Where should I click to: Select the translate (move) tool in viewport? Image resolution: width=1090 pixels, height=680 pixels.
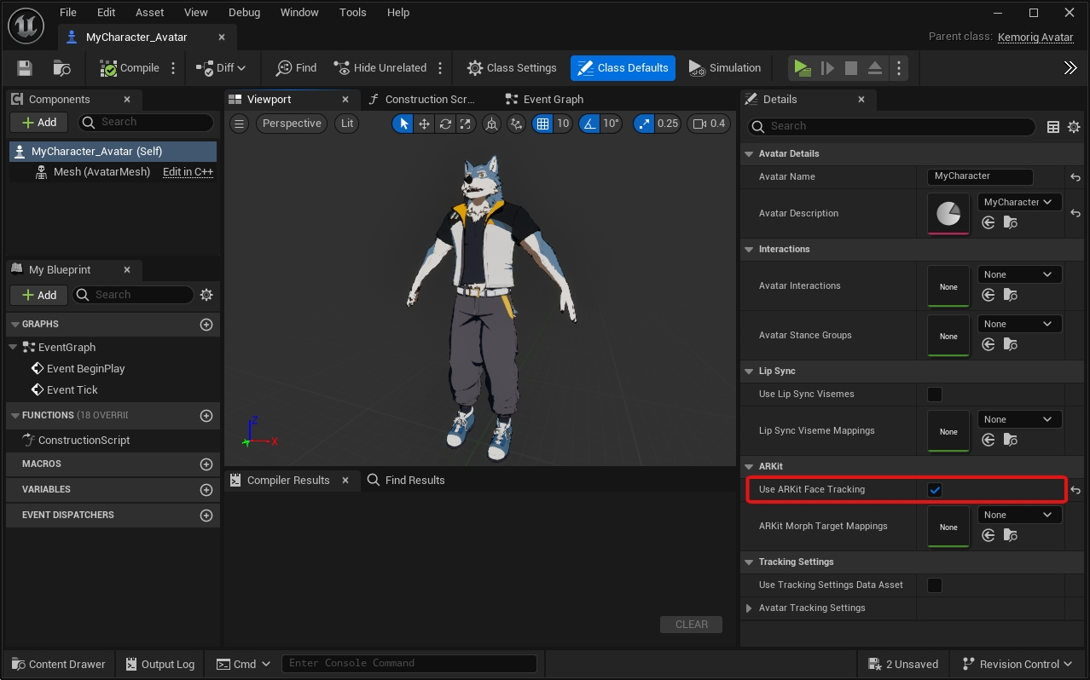[424, 124]
